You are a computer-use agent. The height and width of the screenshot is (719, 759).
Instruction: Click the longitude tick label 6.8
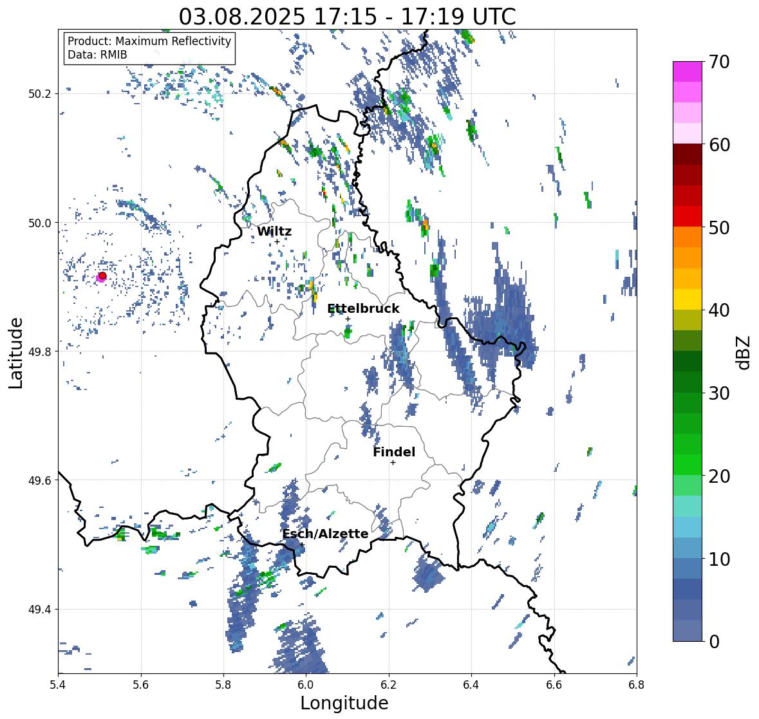[x=637, y=685]
